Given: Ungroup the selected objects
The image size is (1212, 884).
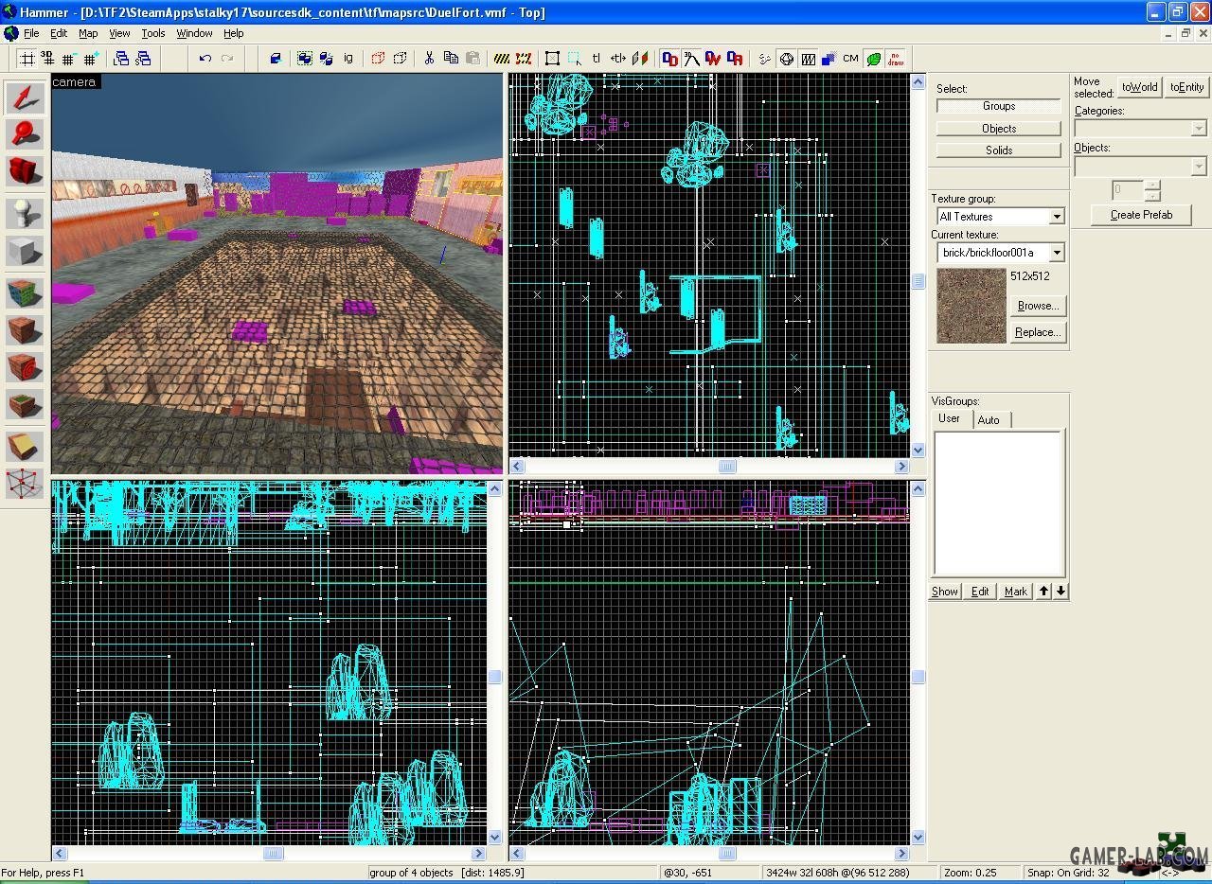Looking at the screenshot, I should point(326,59).
